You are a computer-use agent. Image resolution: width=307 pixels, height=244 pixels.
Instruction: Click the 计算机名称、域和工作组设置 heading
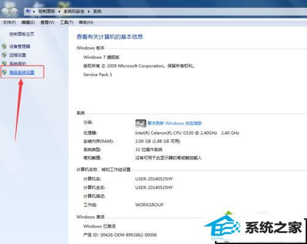(x=104, y=170)
